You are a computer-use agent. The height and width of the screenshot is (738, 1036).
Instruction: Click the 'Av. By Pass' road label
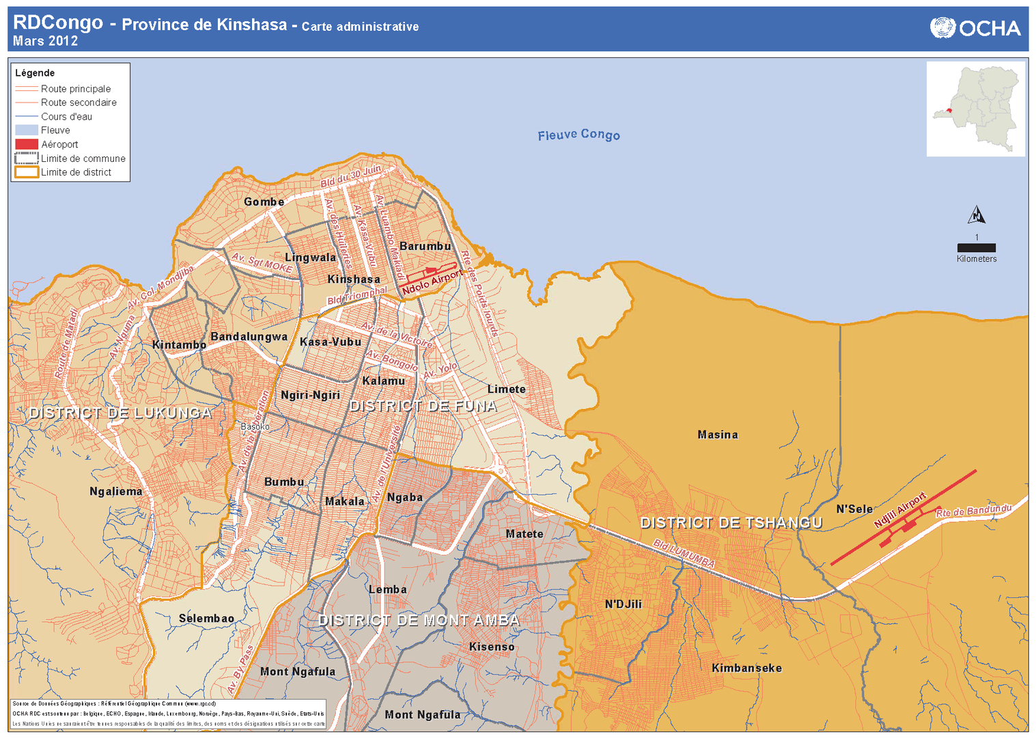pos(240,670)
